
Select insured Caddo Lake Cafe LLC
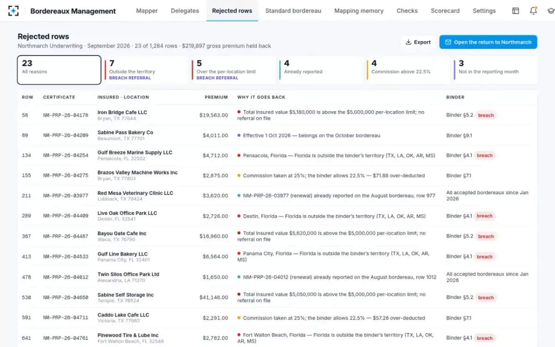click(123, 315)
